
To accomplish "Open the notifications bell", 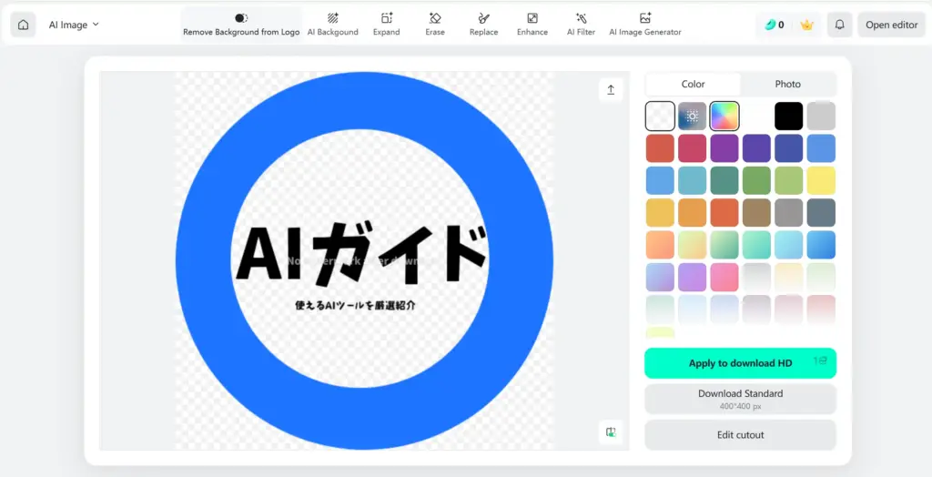I will [x=839, y=25].
